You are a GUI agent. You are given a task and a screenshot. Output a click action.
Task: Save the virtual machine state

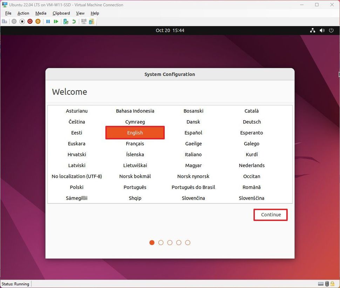click(38, 21)
